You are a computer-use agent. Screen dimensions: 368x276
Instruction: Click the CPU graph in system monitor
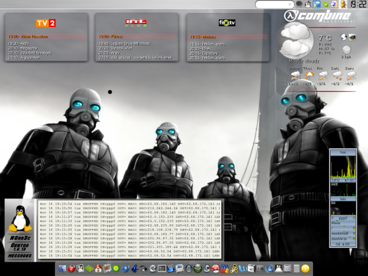(x=343, y=167)
